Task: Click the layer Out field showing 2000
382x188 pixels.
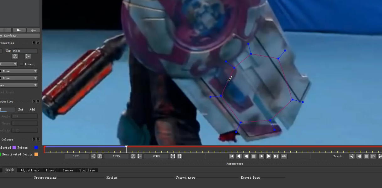Action: tap(25, 51)
